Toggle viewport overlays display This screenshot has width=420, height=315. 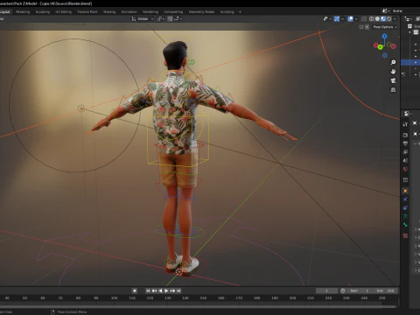click(350, 19)
